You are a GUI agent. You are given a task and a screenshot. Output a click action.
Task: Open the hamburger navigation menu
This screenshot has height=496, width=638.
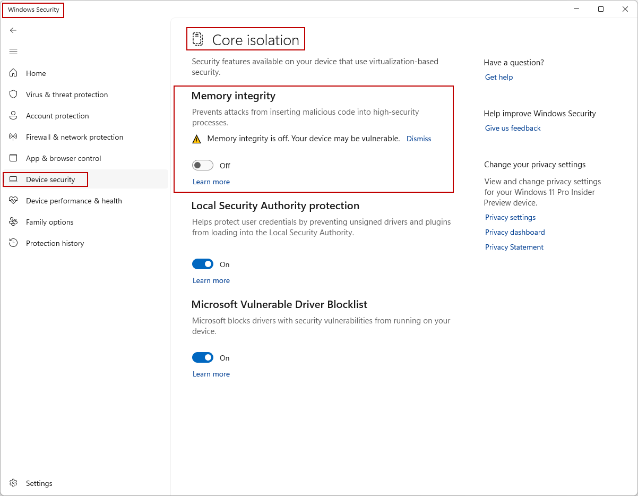point(13,52)
